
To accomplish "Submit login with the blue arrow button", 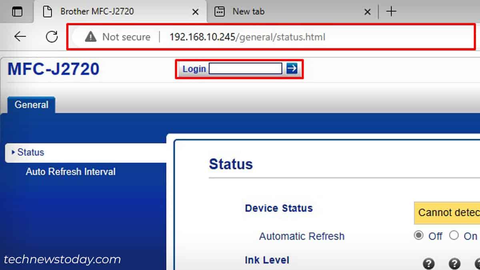I will click(292, 69).
